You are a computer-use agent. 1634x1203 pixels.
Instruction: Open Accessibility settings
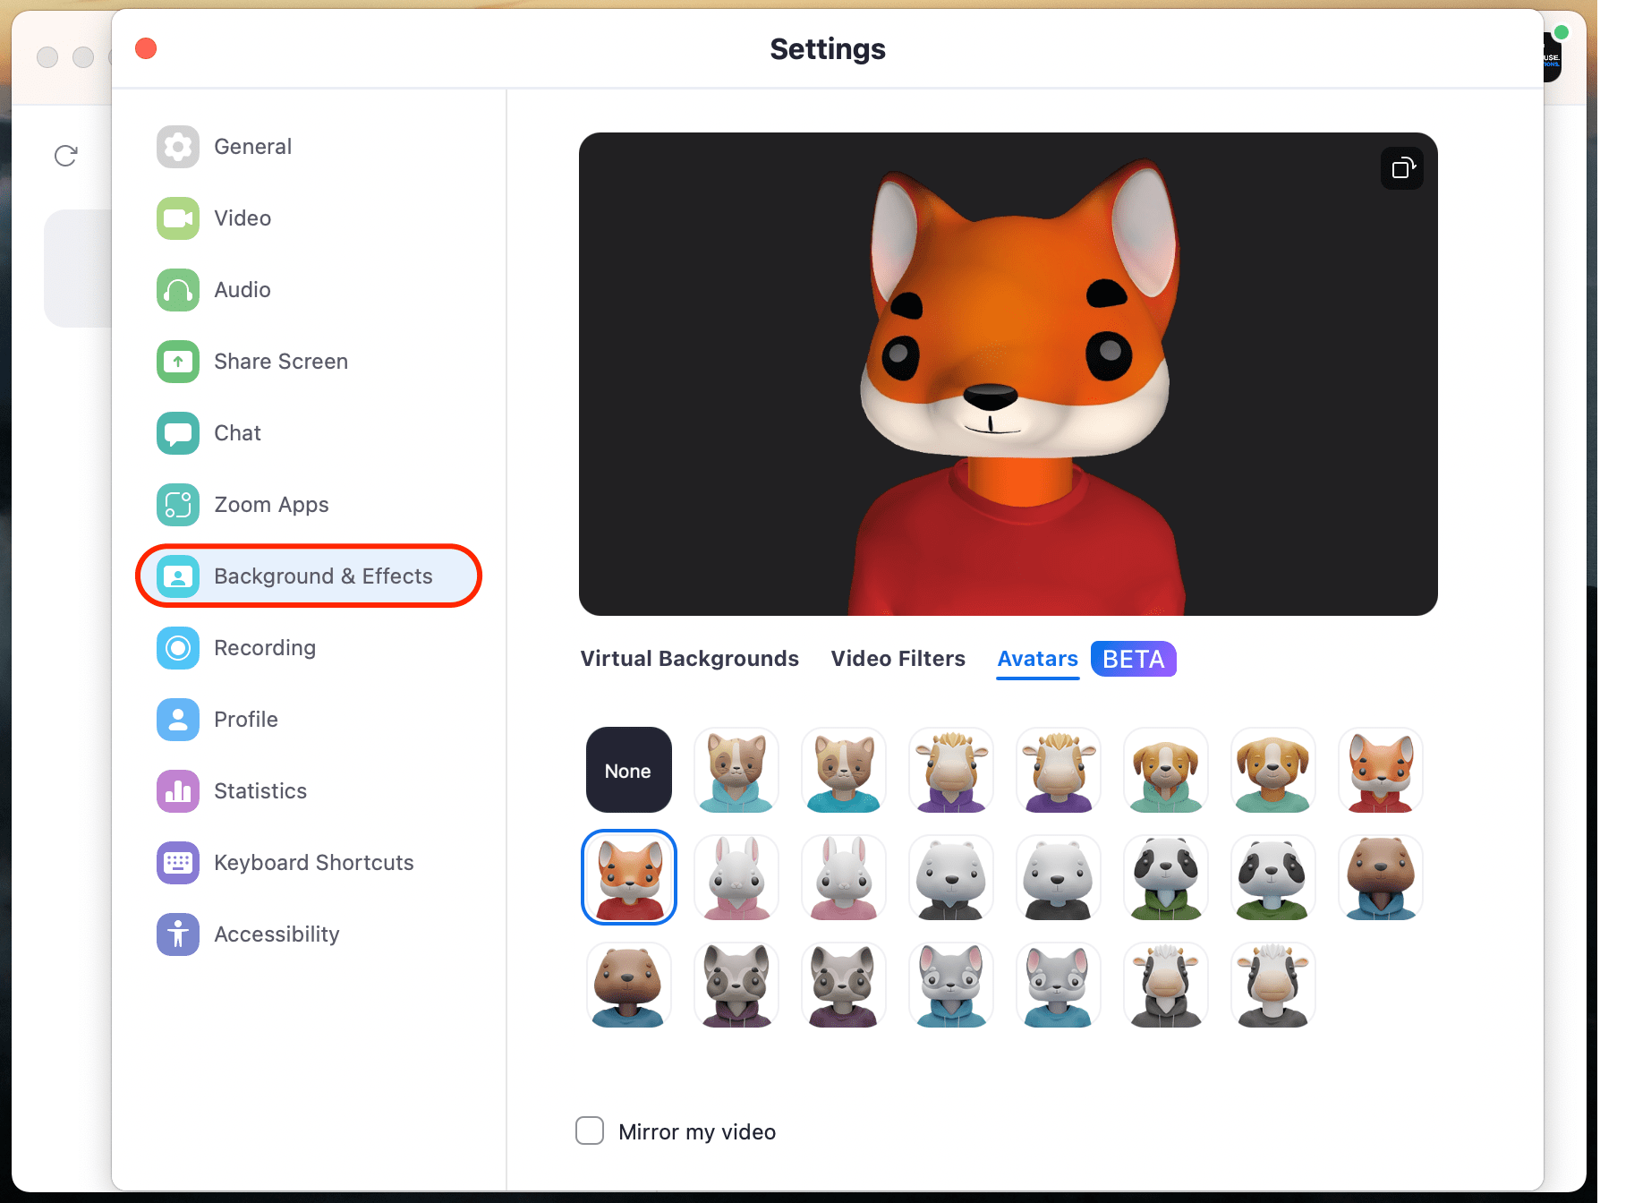[x=309, y=934]
